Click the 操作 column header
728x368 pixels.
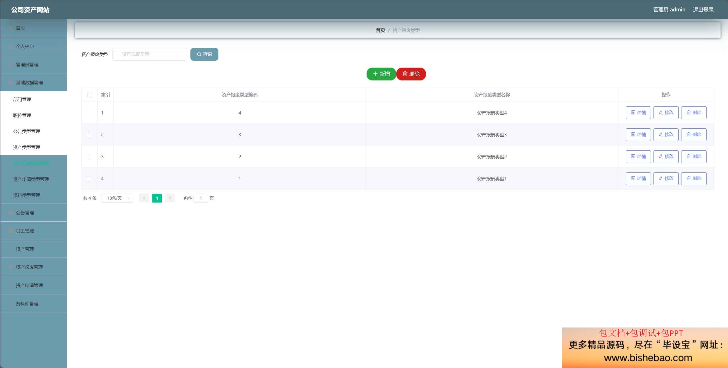666,95
